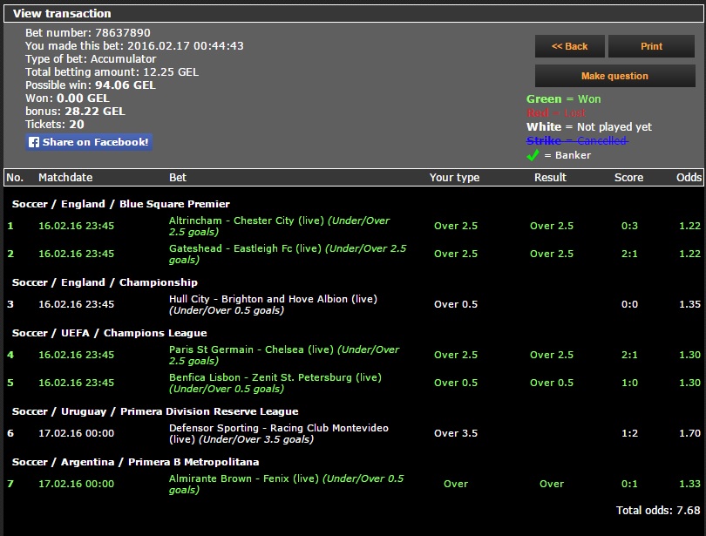Image resolution: width=706 pixels, height=536 pixels.
Task: Click the Total betting amount 12.25 GEL
Action: [112, 72]
